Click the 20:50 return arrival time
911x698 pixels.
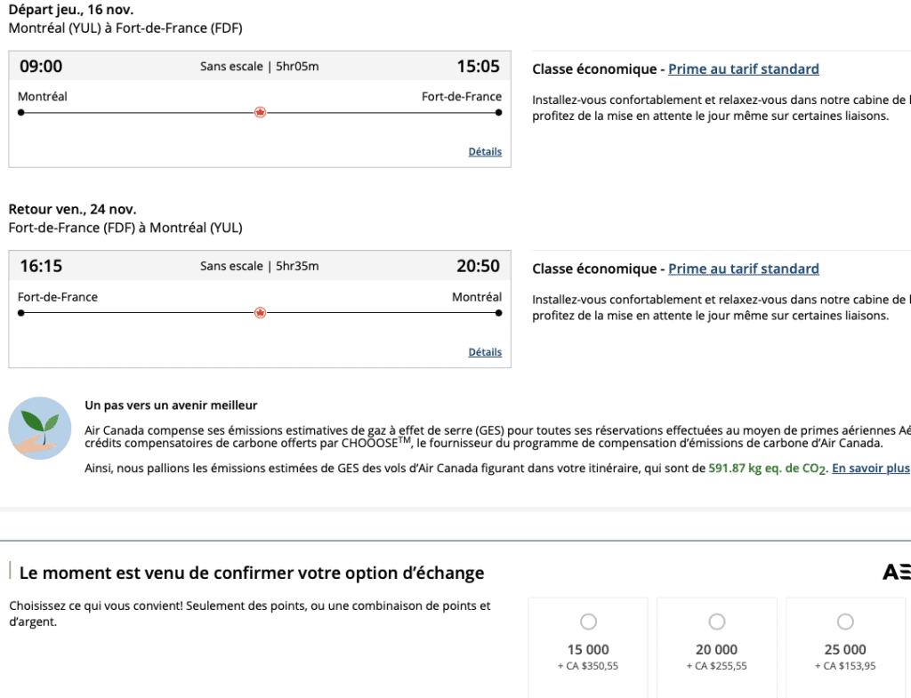tap(478, 266)
